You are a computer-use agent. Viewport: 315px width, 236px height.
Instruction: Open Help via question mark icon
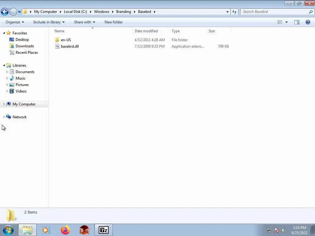308,22
